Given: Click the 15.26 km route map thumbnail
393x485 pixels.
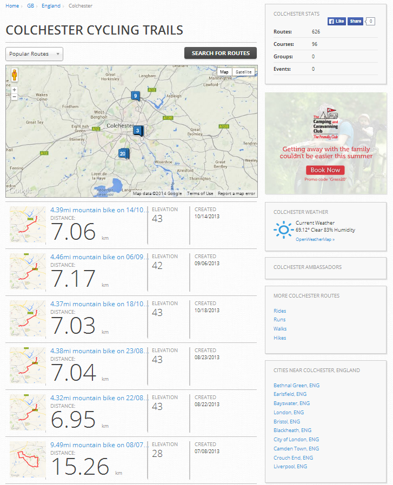Looking at the screenshot, I should click(x=28, y=460).
